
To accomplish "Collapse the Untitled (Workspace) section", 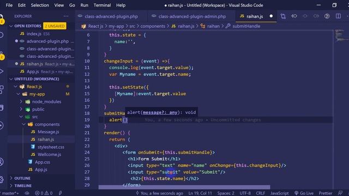I will 11,79.
